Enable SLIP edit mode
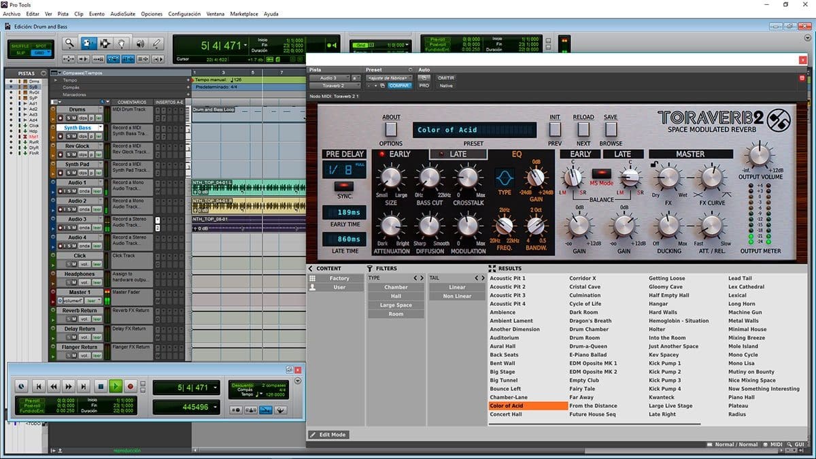816x459 pixels. coord(20,52)
